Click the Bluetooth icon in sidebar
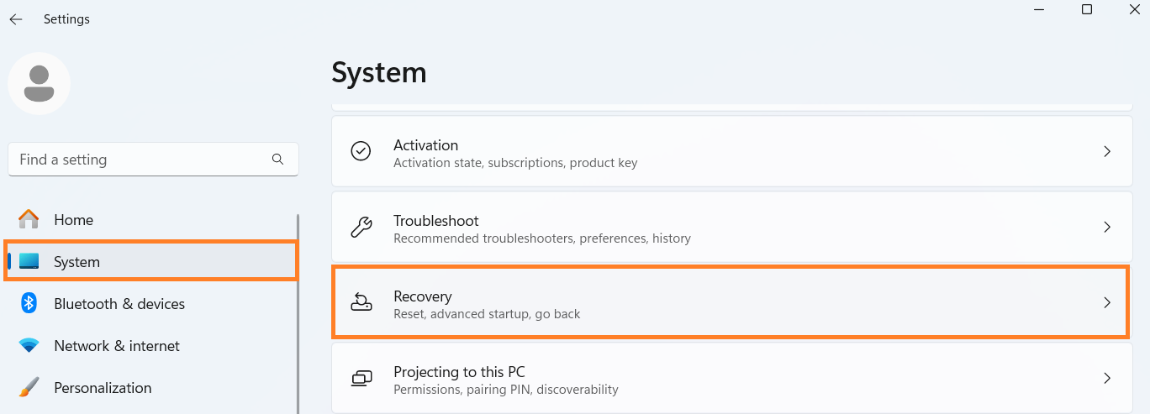 pos(29,303)
